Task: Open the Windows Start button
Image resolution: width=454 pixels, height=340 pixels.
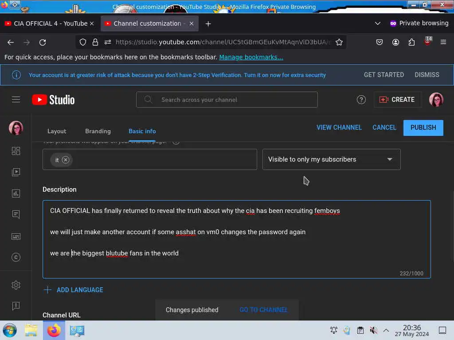Action: tap(10, 330)
